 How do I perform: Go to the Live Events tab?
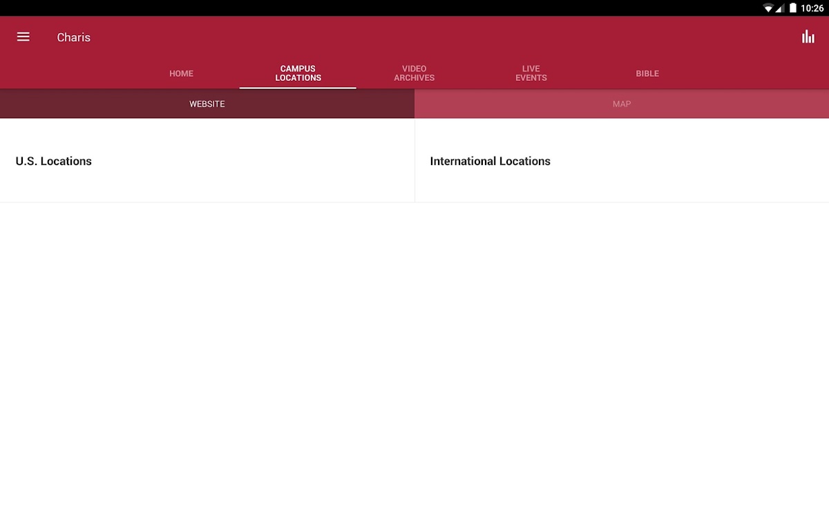pyautogui.click(x=531, y=73)
